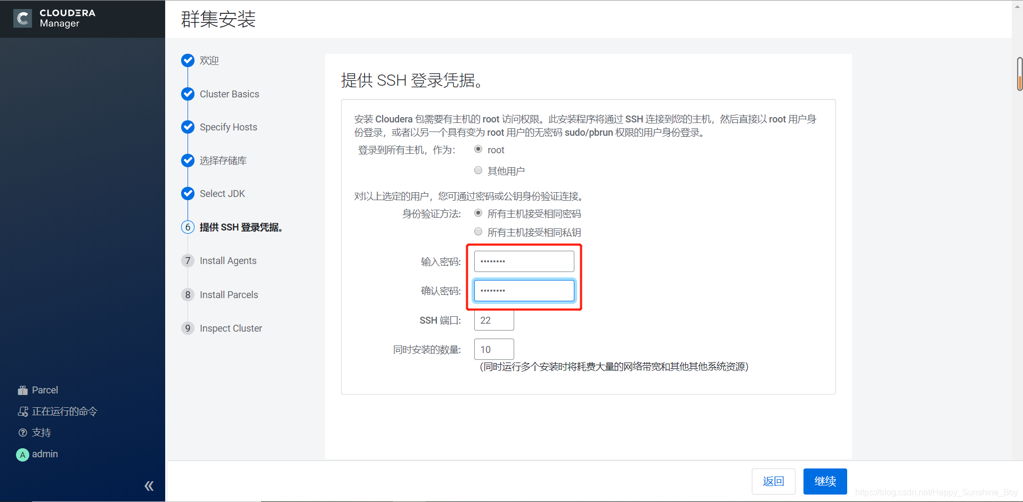Click the running commands icon

(x=23, y=411)
